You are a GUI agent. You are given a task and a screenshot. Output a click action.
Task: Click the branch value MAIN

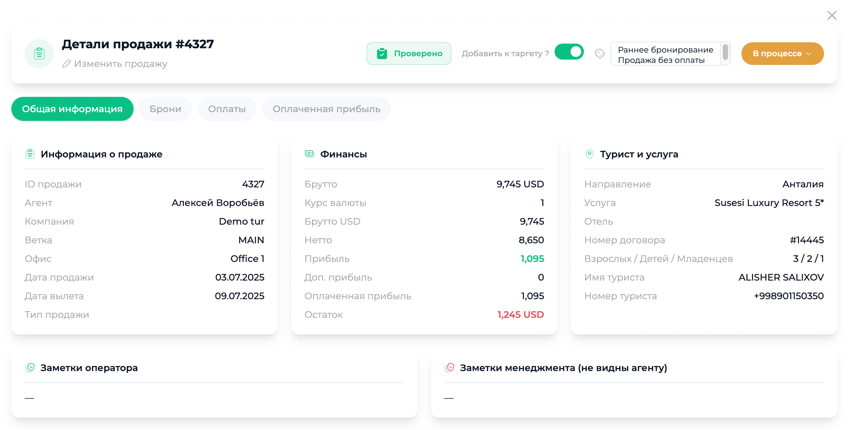[251, 240]
